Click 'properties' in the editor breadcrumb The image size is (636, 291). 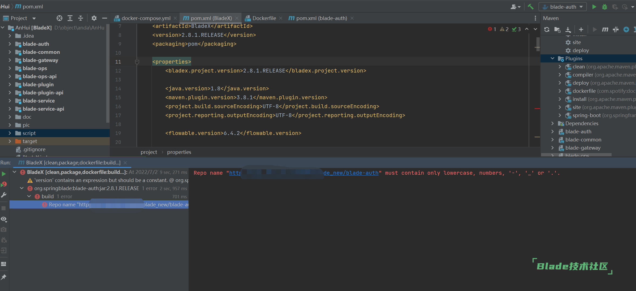179,152
